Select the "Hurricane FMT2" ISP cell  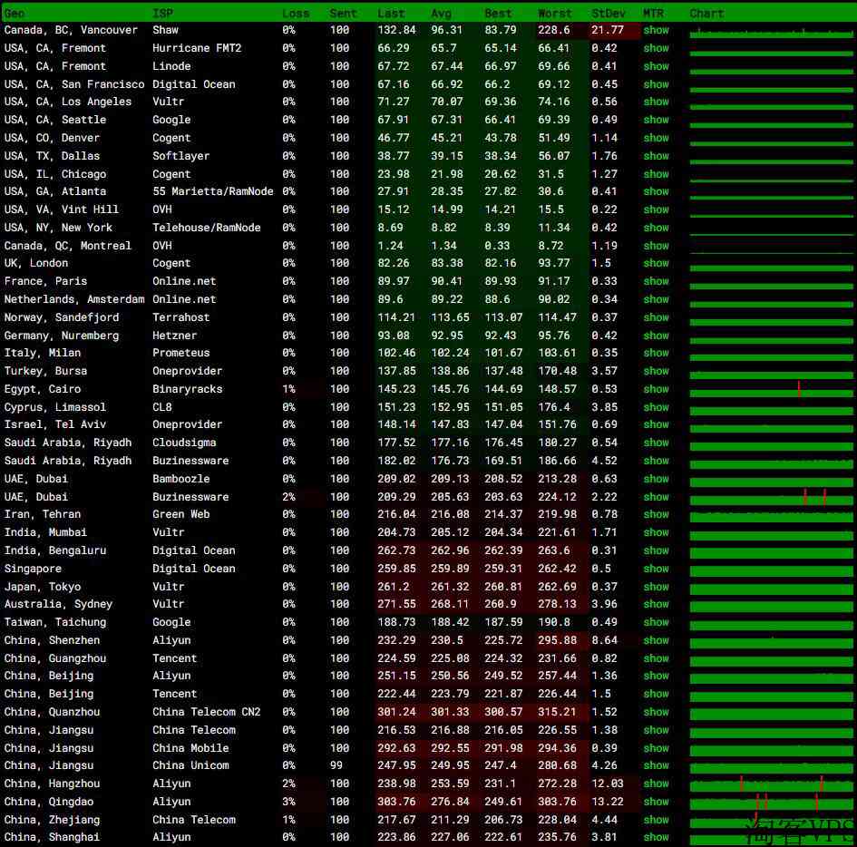[197, 48]
